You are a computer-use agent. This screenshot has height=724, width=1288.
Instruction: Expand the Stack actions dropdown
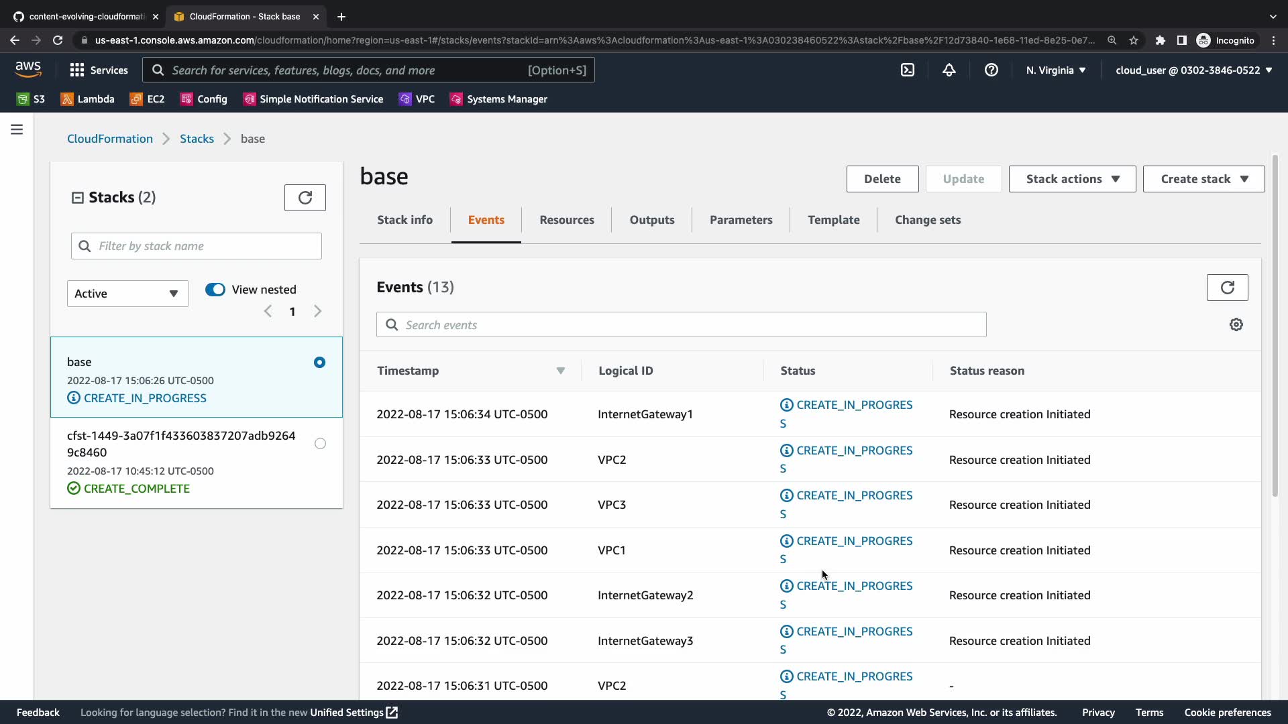click(1071, 179)
